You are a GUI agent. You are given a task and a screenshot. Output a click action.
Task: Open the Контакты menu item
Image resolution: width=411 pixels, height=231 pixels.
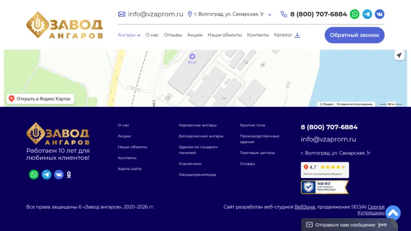pos(258,35)
